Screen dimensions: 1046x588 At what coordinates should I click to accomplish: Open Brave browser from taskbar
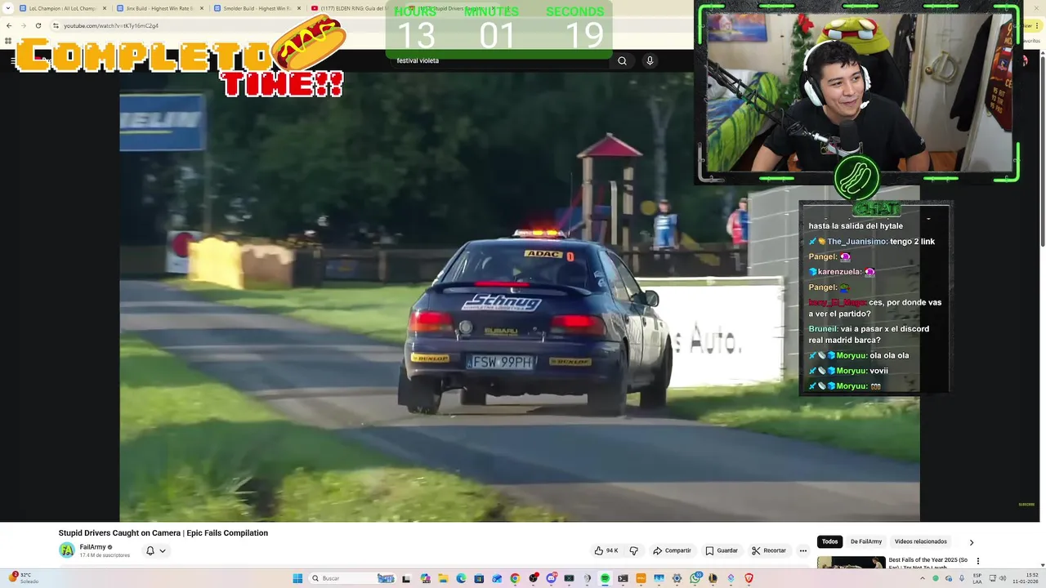[748, 578]
